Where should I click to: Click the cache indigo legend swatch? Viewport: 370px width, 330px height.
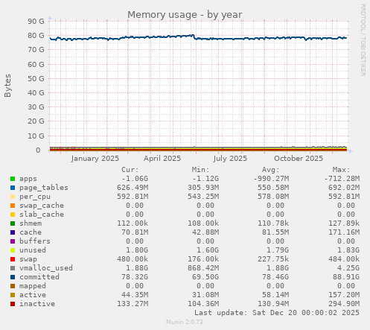click(x=13, y=232)
